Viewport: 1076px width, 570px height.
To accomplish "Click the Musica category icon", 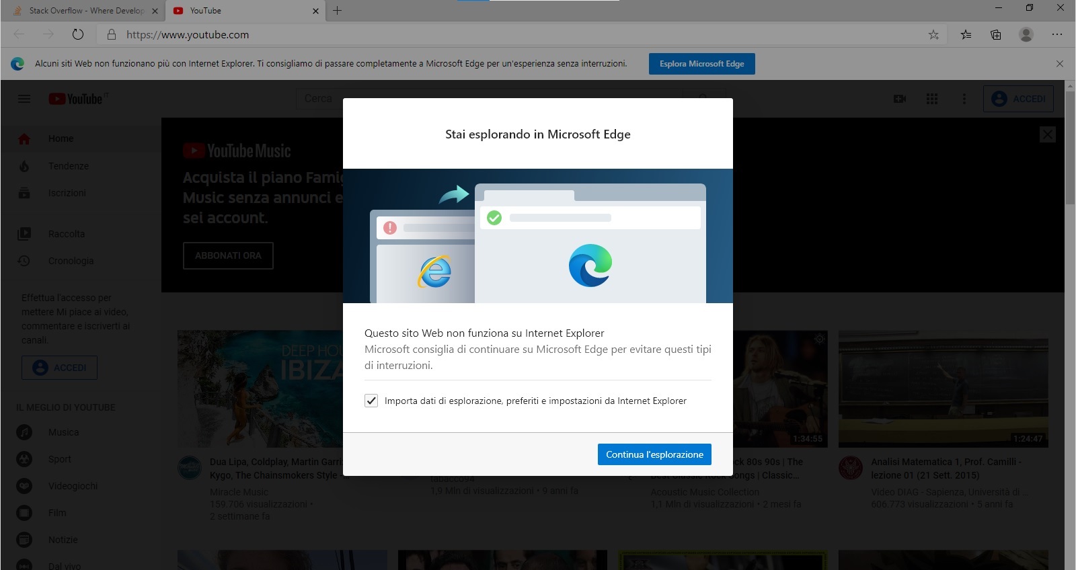I will pyautogui.click(x=24, y=432).
